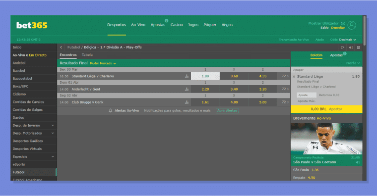This screenshot has height=196, width=377.
Task: Toggle sound using the speaker icon
Action: (351, 48)
